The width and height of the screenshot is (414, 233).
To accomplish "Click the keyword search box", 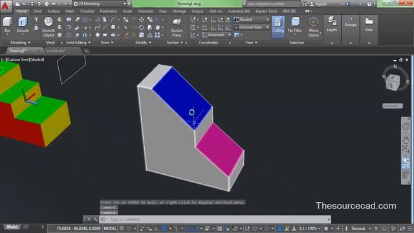I will pos(273,4).
